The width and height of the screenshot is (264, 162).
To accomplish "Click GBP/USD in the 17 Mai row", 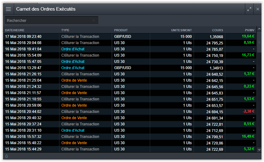I will point(123,37).
